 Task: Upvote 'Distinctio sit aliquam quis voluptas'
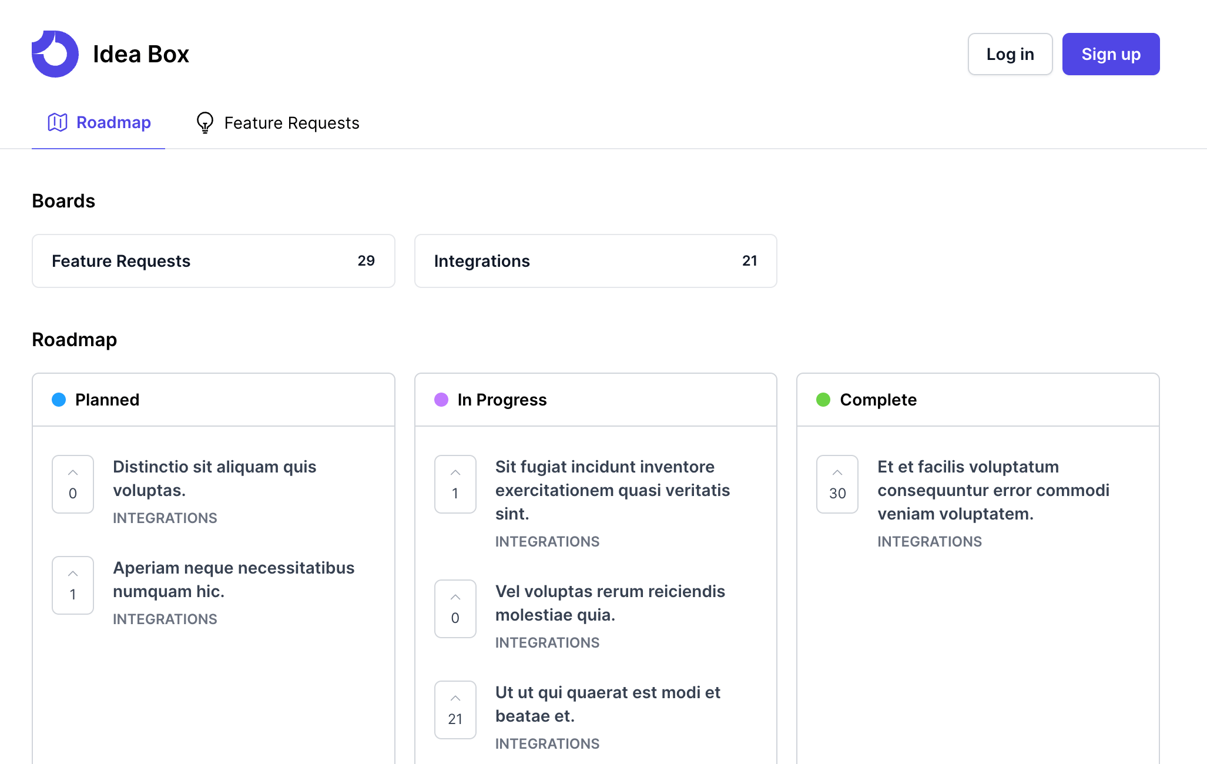click(x=73, y=484)
